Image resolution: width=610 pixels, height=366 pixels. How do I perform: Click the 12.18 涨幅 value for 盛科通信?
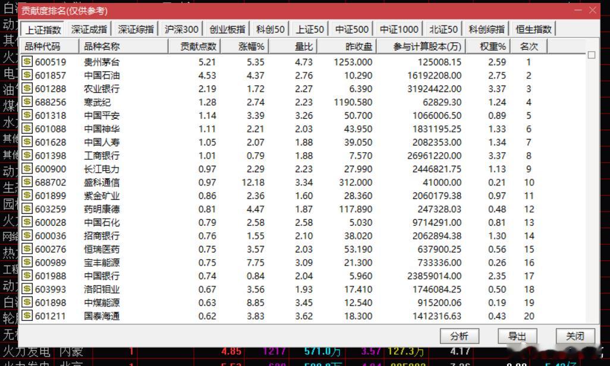point(253,182)
